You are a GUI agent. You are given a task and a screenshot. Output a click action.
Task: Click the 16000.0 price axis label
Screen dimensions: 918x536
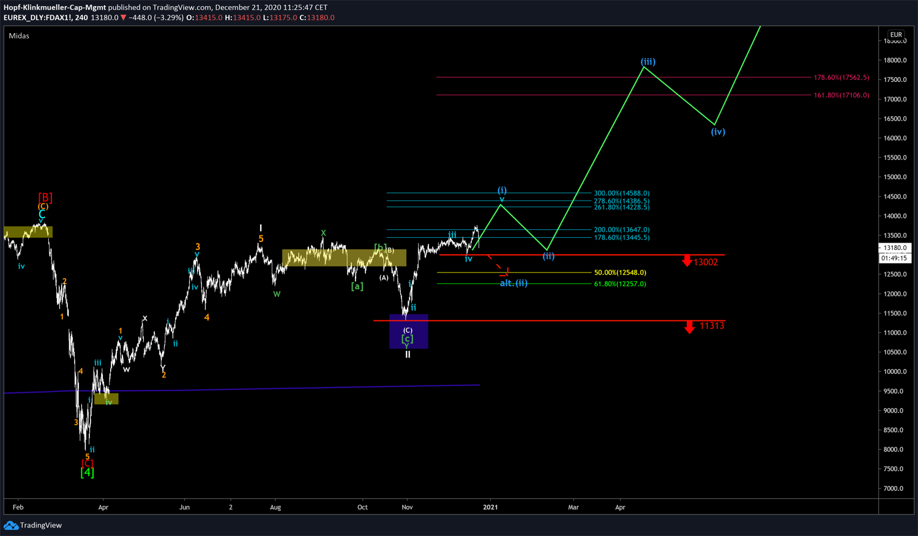[895, 138]
